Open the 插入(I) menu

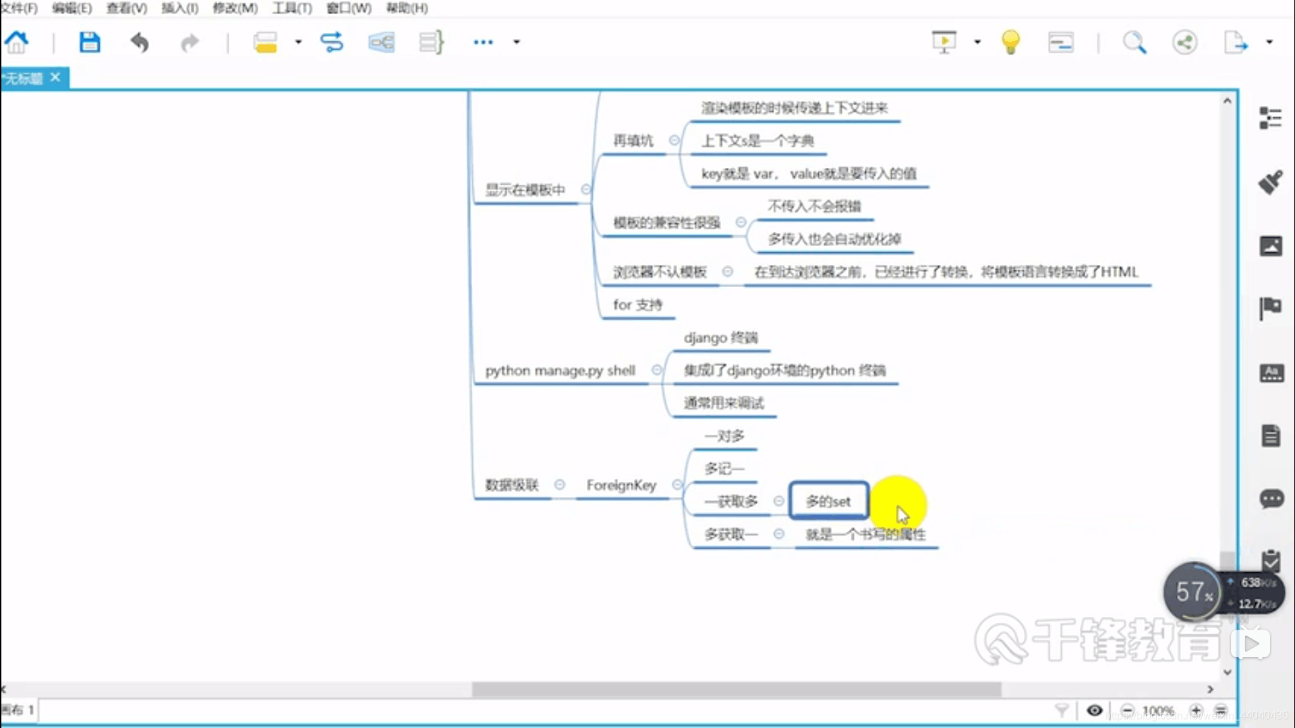coord(179,8)
